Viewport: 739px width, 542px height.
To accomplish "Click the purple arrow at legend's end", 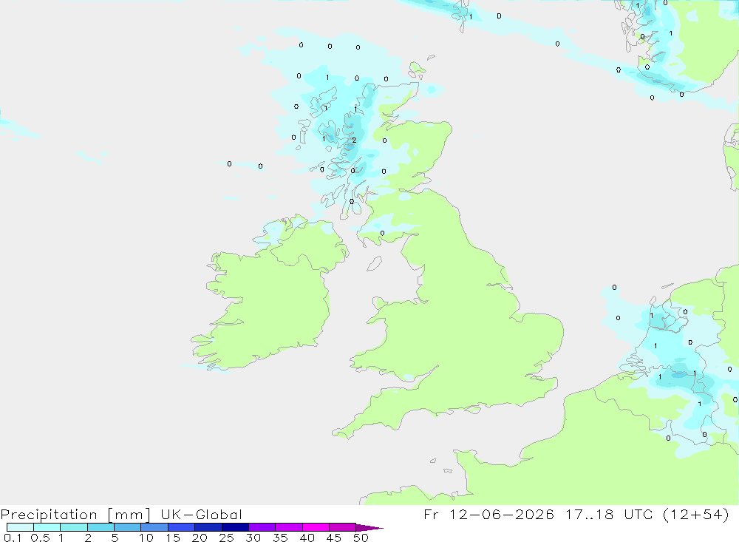I will coord(369,527).
